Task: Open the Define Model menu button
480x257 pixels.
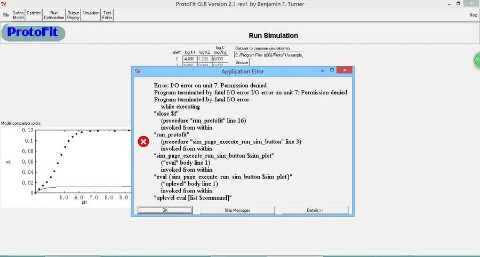Action: pos(18,15)
